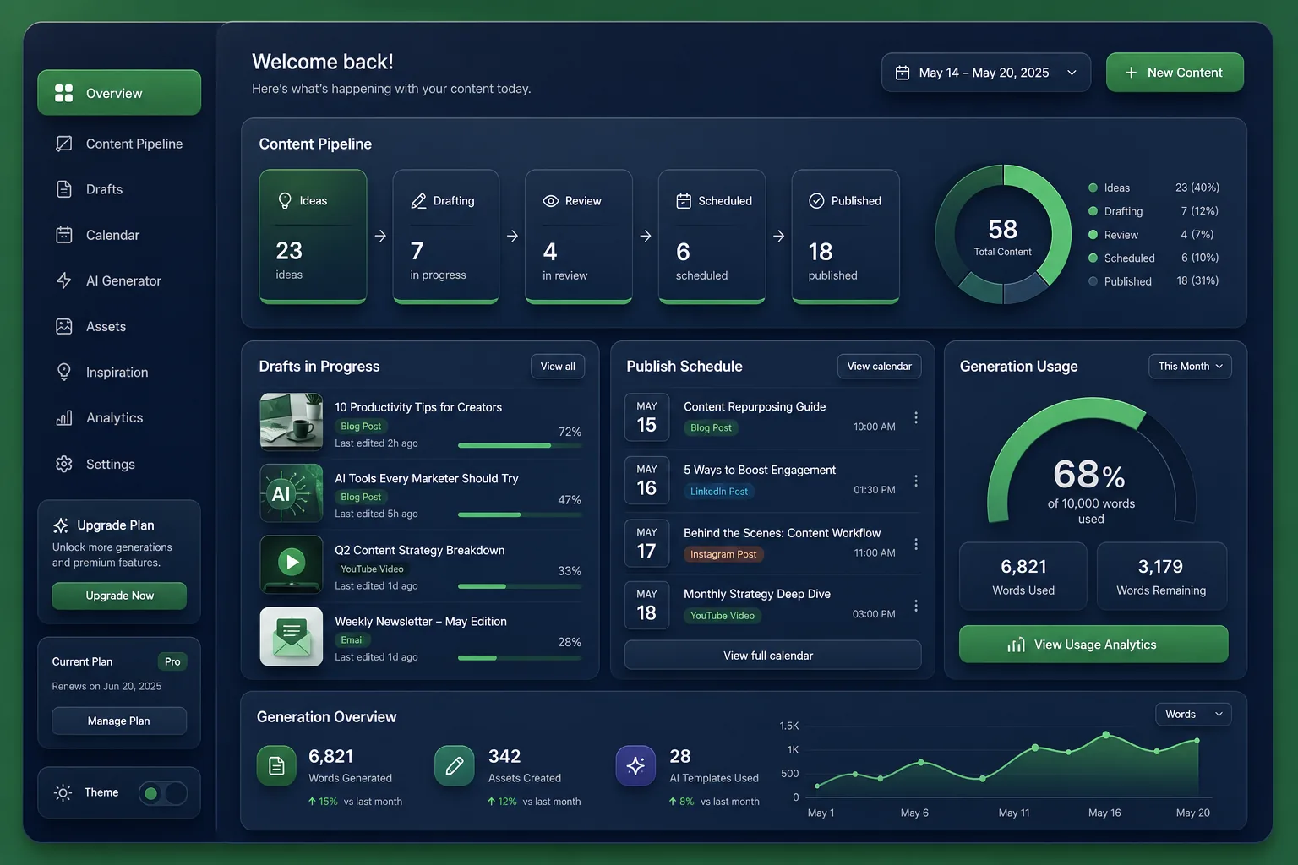Open the Words chart metric dropdown
The image size is (1298, 865).
click(1193, 714)
